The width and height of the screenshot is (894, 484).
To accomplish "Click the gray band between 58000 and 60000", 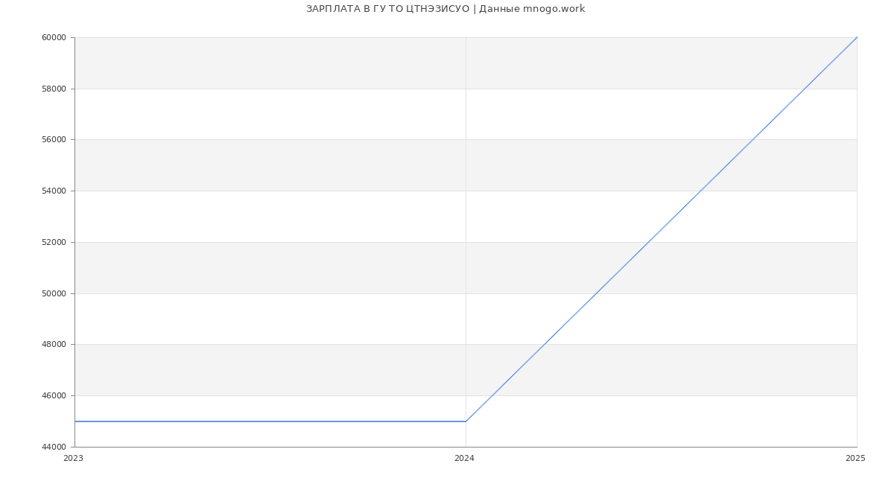I will pyautogui.click(x=268, y=63).
